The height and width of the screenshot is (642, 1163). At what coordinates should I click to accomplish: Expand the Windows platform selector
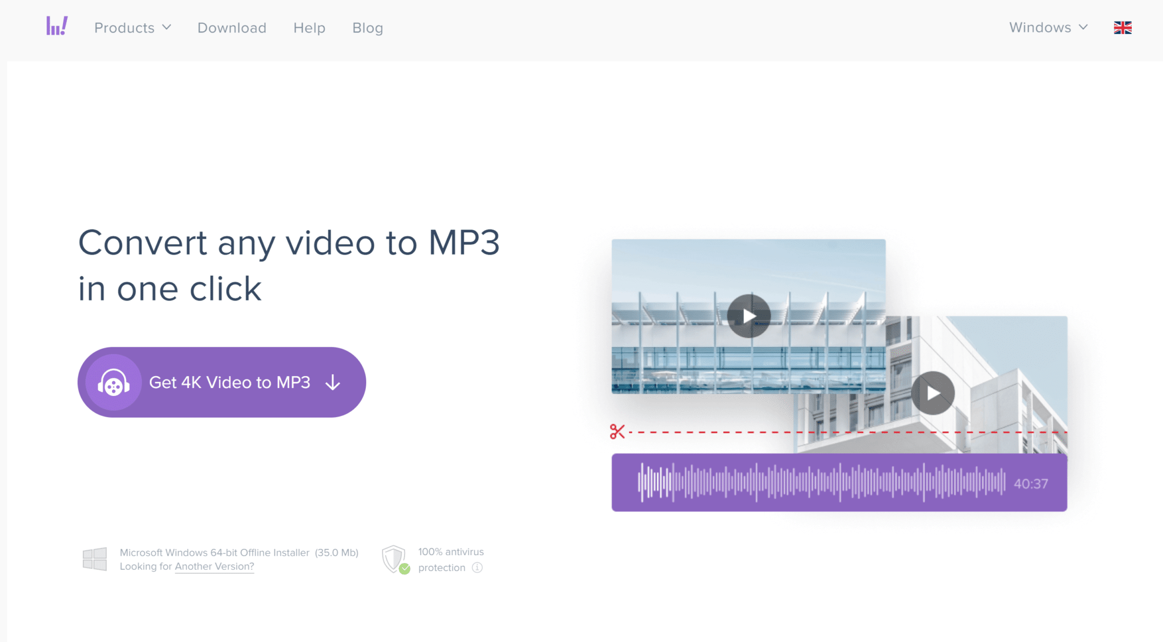pos(1047,28)
